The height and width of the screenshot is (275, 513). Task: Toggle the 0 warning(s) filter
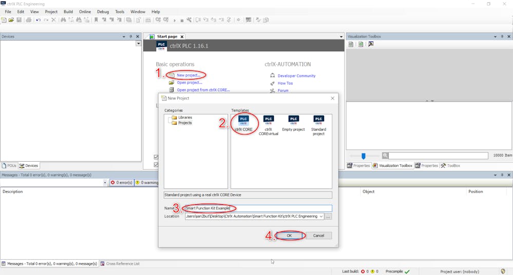pos(147,183)
